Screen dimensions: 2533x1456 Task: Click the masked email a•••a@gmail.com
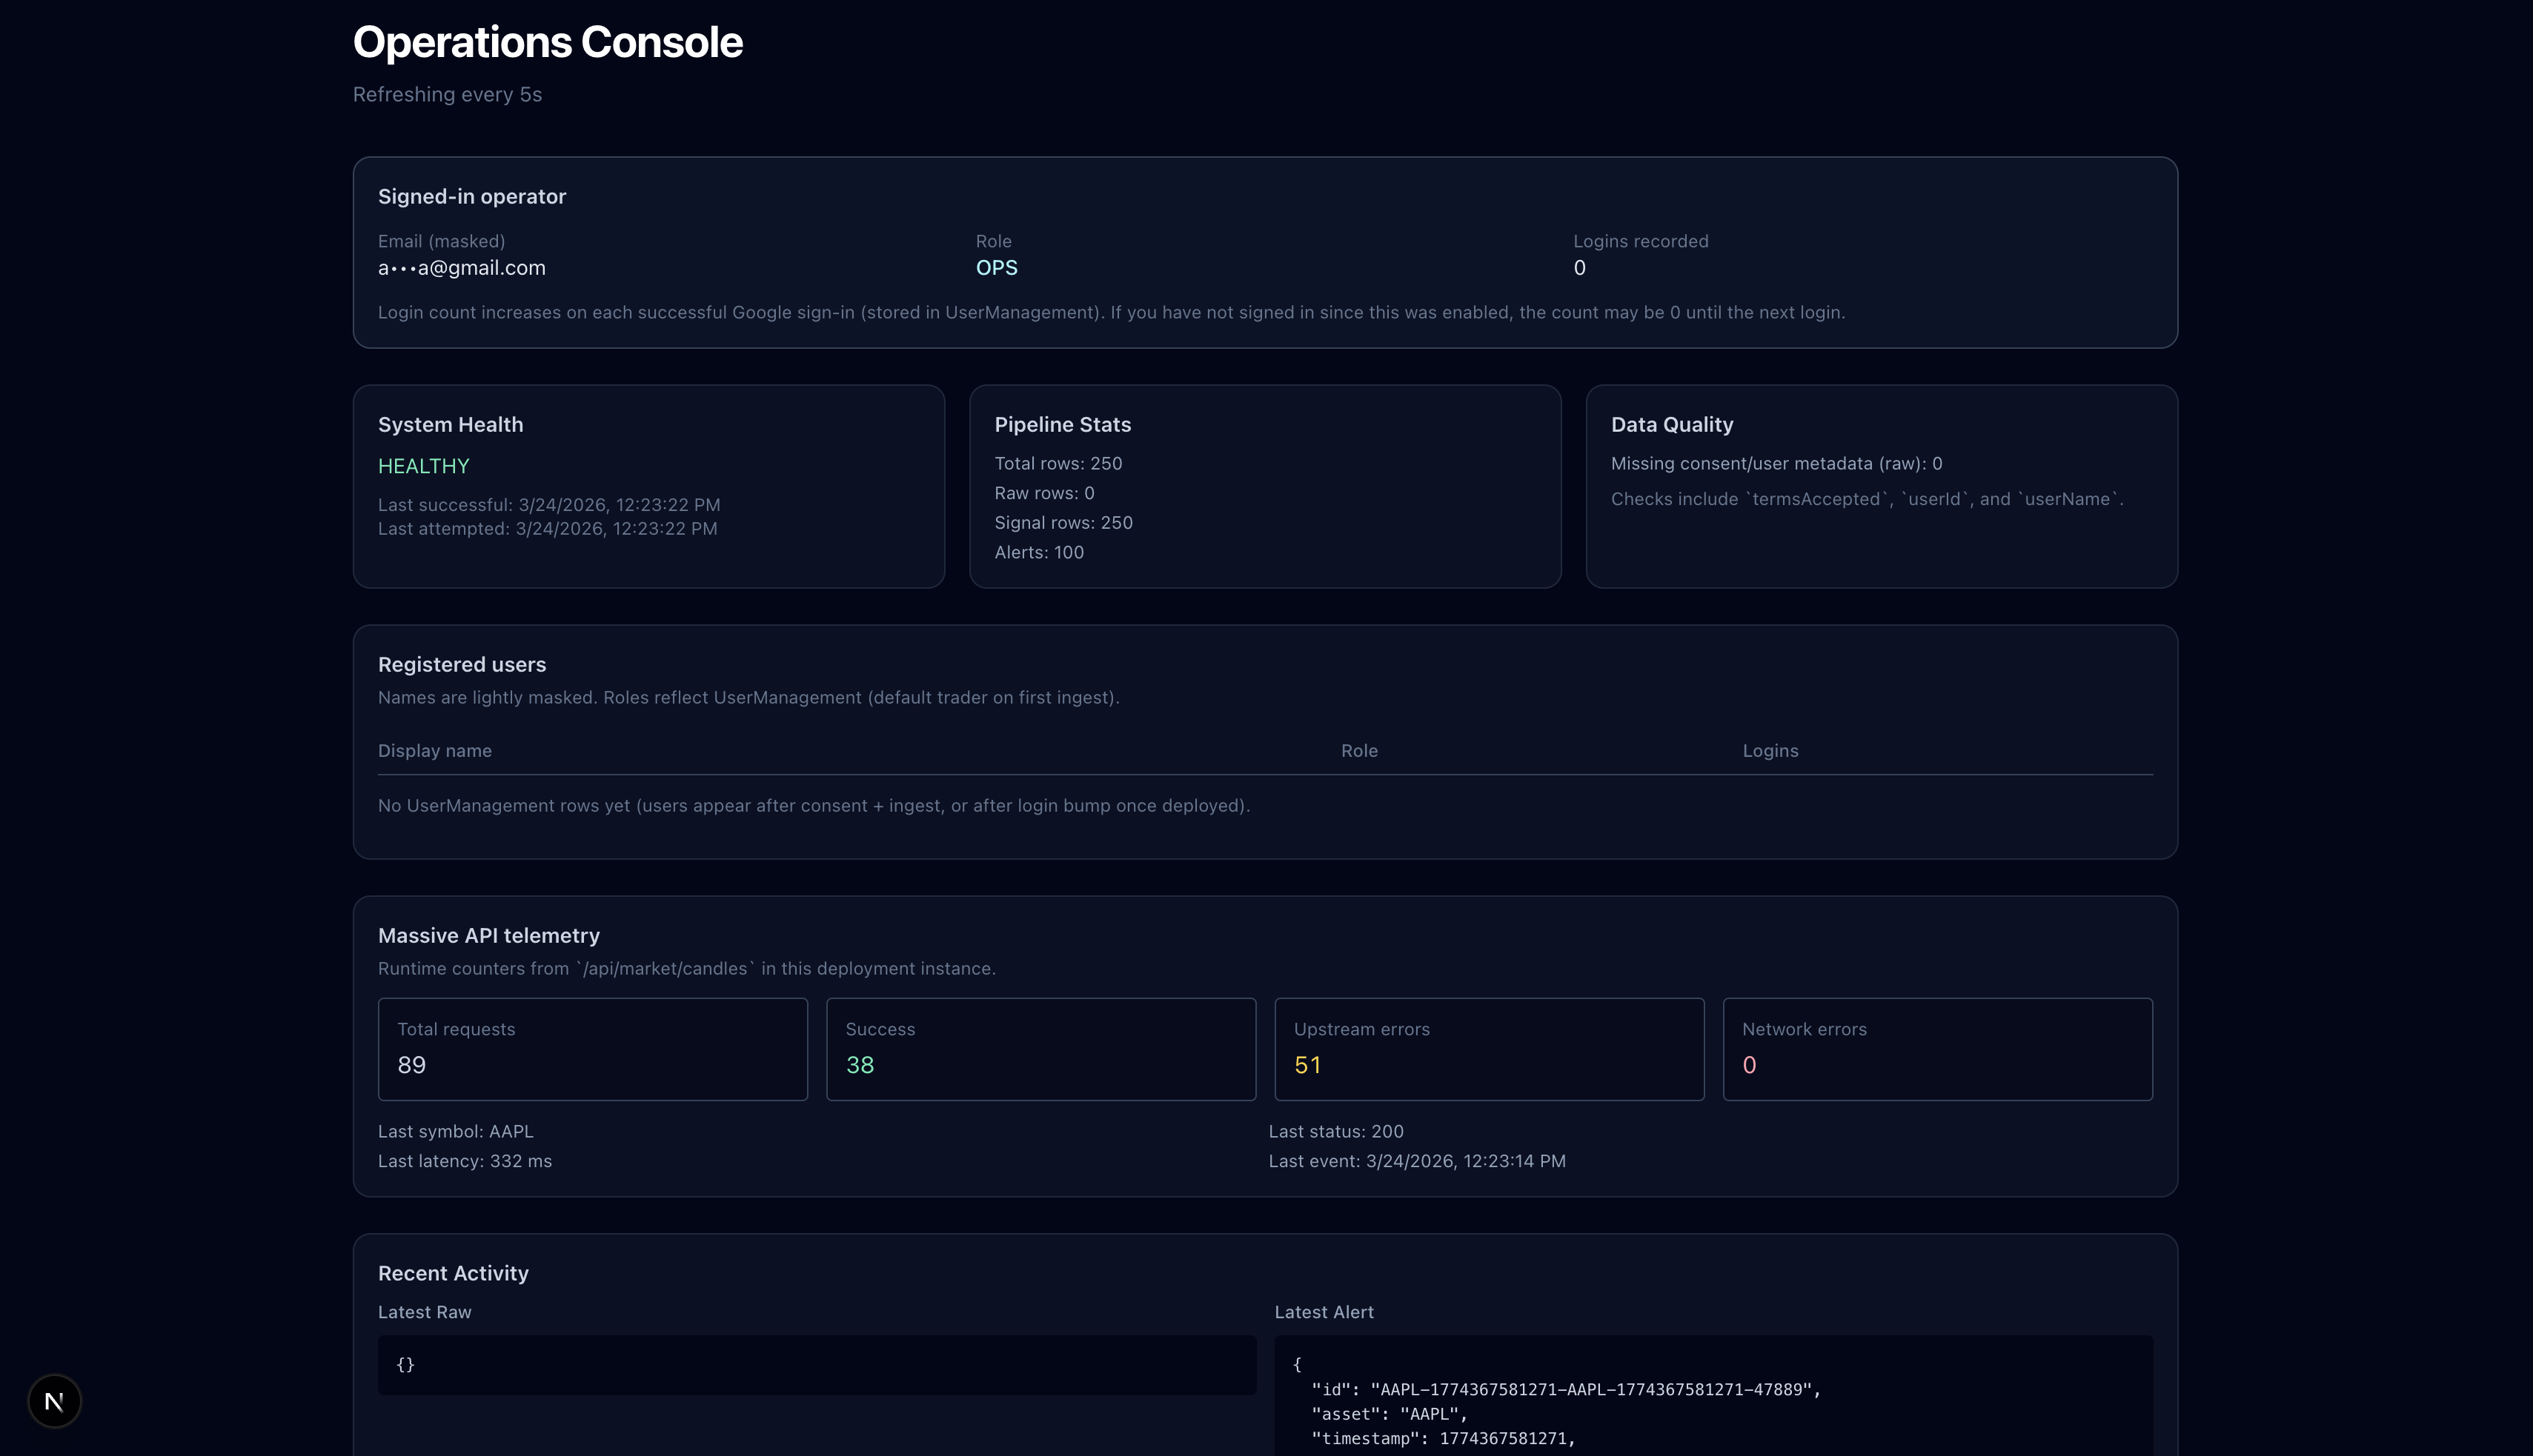coord(461,268)
